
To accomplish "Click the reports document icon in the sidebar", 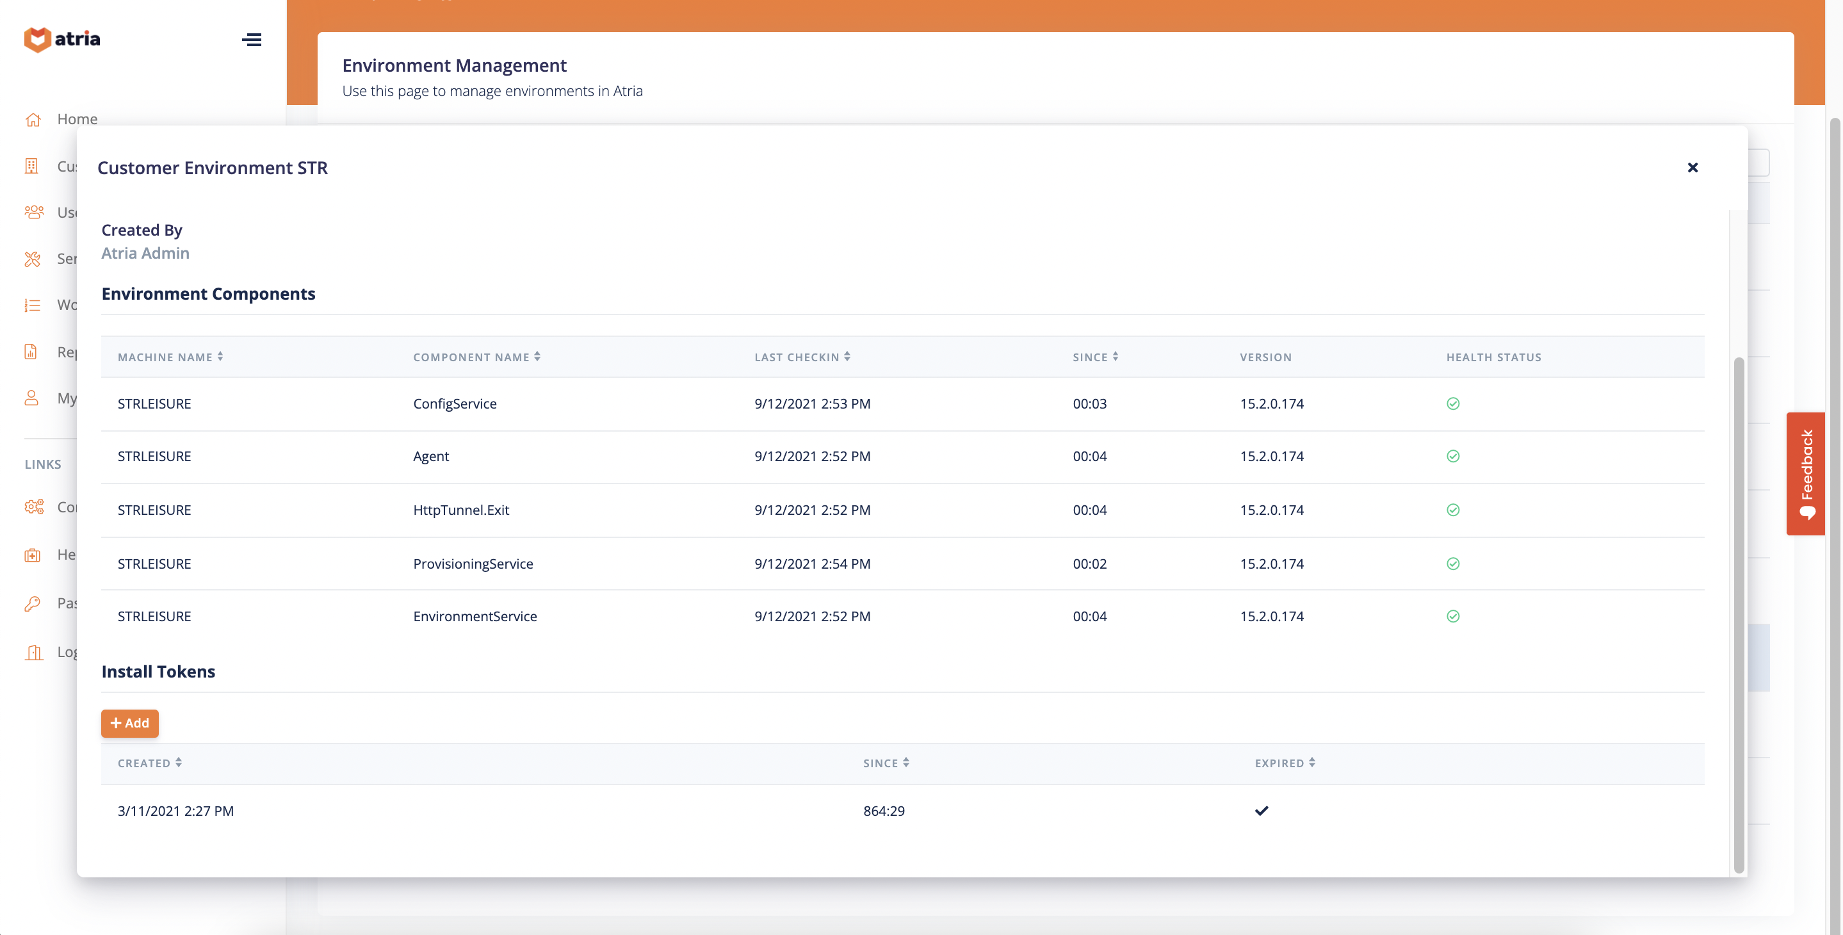I will click(x=31, y=352).
